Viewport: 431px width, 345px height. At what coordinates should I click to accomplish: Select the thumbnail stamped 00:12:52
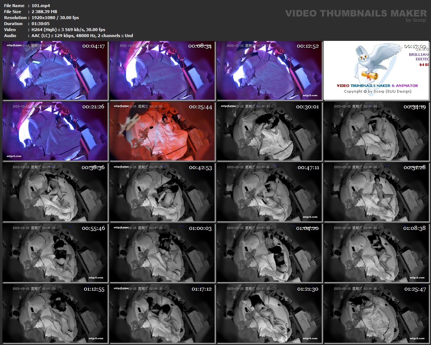coord(269,70)
